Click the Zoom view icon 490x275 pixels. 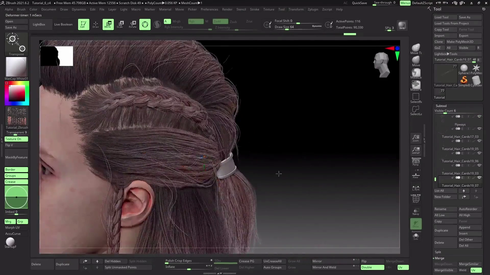click(416, 138)
